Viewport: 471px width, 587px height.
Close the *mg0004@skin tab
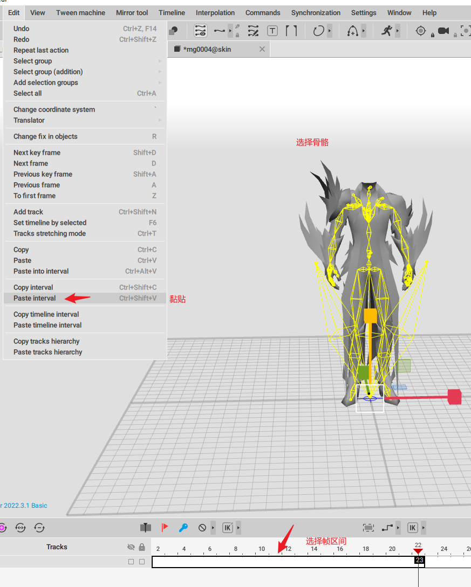262,50
